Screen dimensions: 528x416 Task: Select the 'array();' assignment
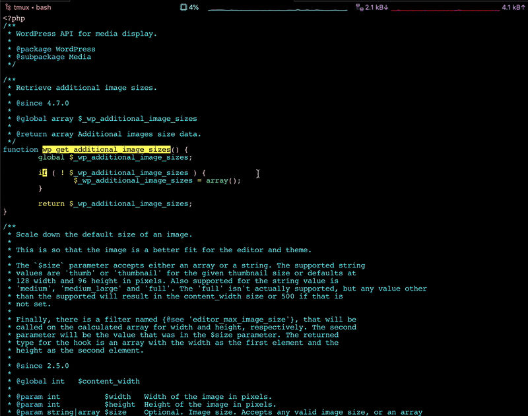(x=224, y=180)
